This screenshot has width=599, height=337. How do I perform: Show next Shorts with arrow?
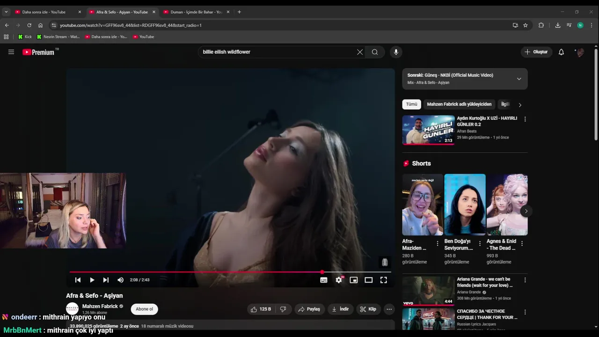click(526, 211)
